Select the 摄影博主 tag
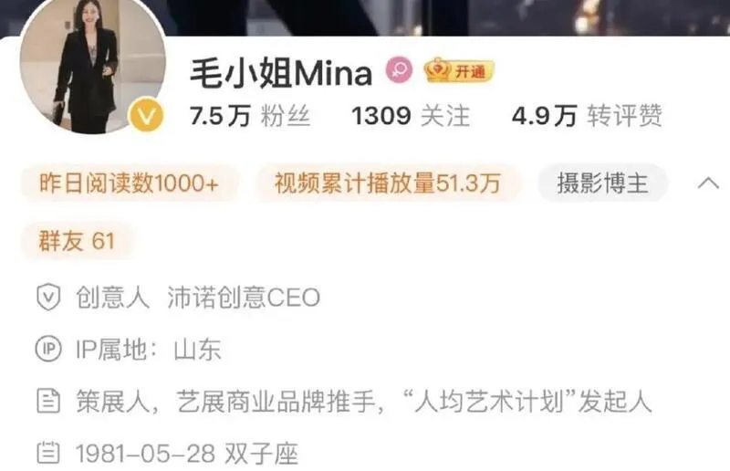This screenshot has height=471, width=730. point(603,183)
